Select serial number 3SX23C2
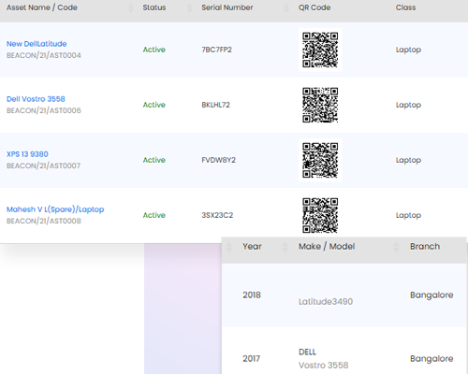The image size is (468, 374). [x=217, y=215]
